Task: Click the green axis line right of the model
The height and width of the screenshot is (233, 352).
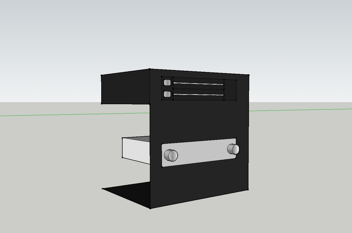Action: 301,110
